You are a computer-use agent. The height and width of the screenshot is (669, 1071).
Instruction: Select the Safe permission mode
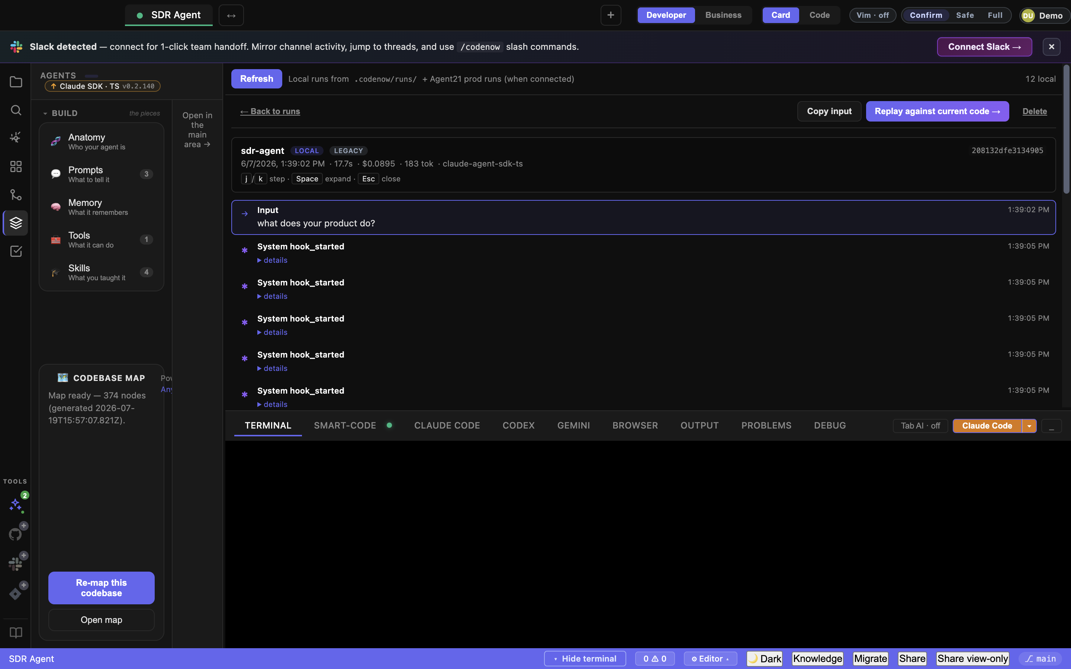coord(965,15)
